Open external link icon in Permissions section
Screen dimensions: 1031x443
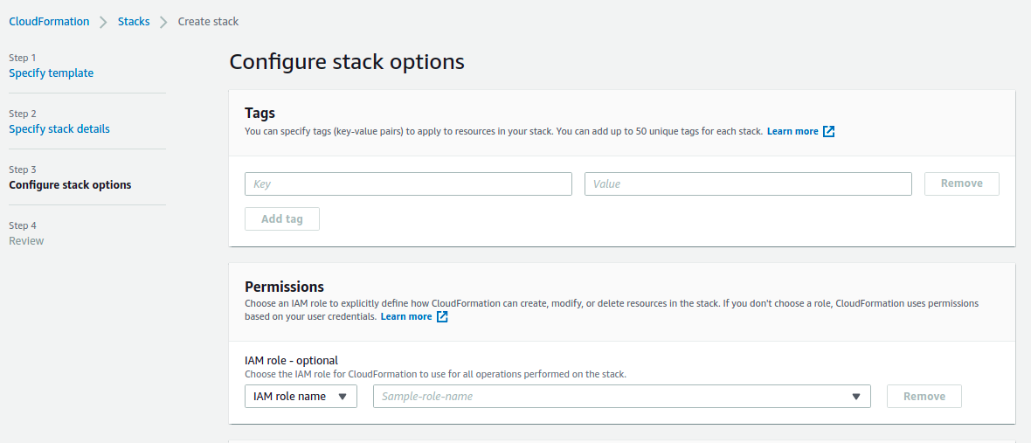coord(442,317)
